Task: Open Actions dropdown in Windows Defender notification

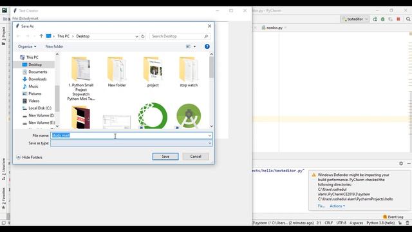Action: 337,206
